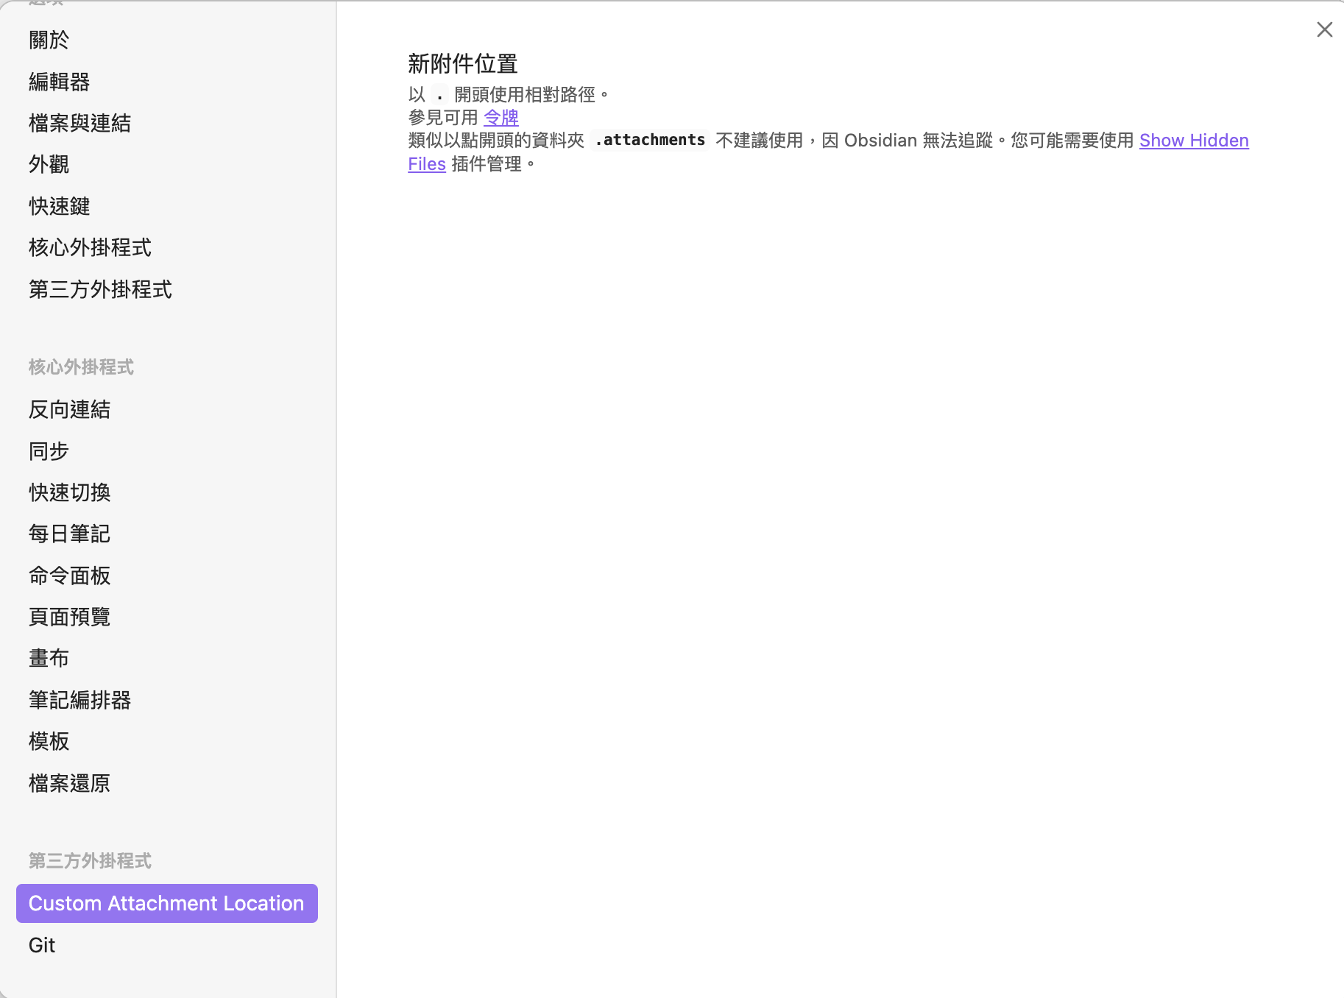Open 筆記編排器 plugin settings
The width and height of the screenshot is (1344, 998).
[x=79, y=700]
